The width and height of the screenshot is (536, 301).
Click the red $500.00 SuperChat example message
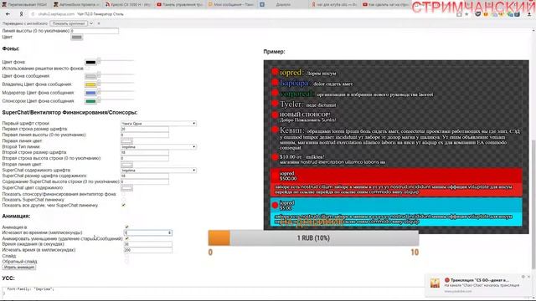[396, 182]
